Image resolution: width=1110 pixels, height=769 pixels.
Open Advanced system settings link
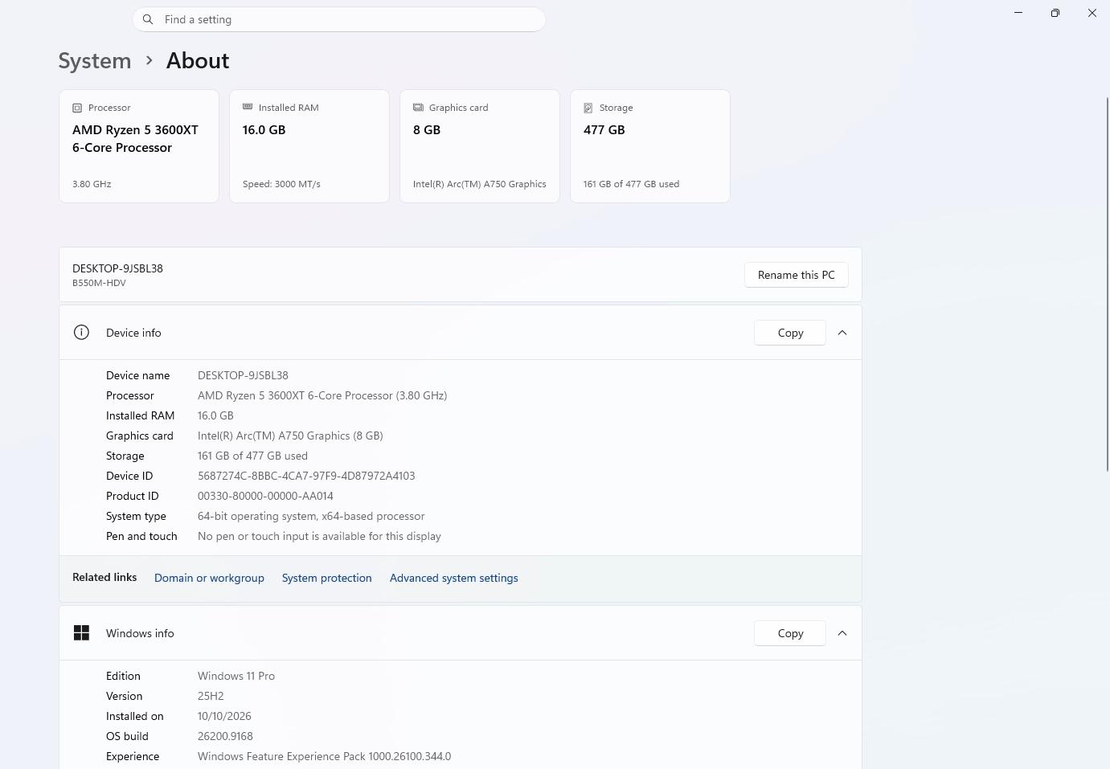454,578
